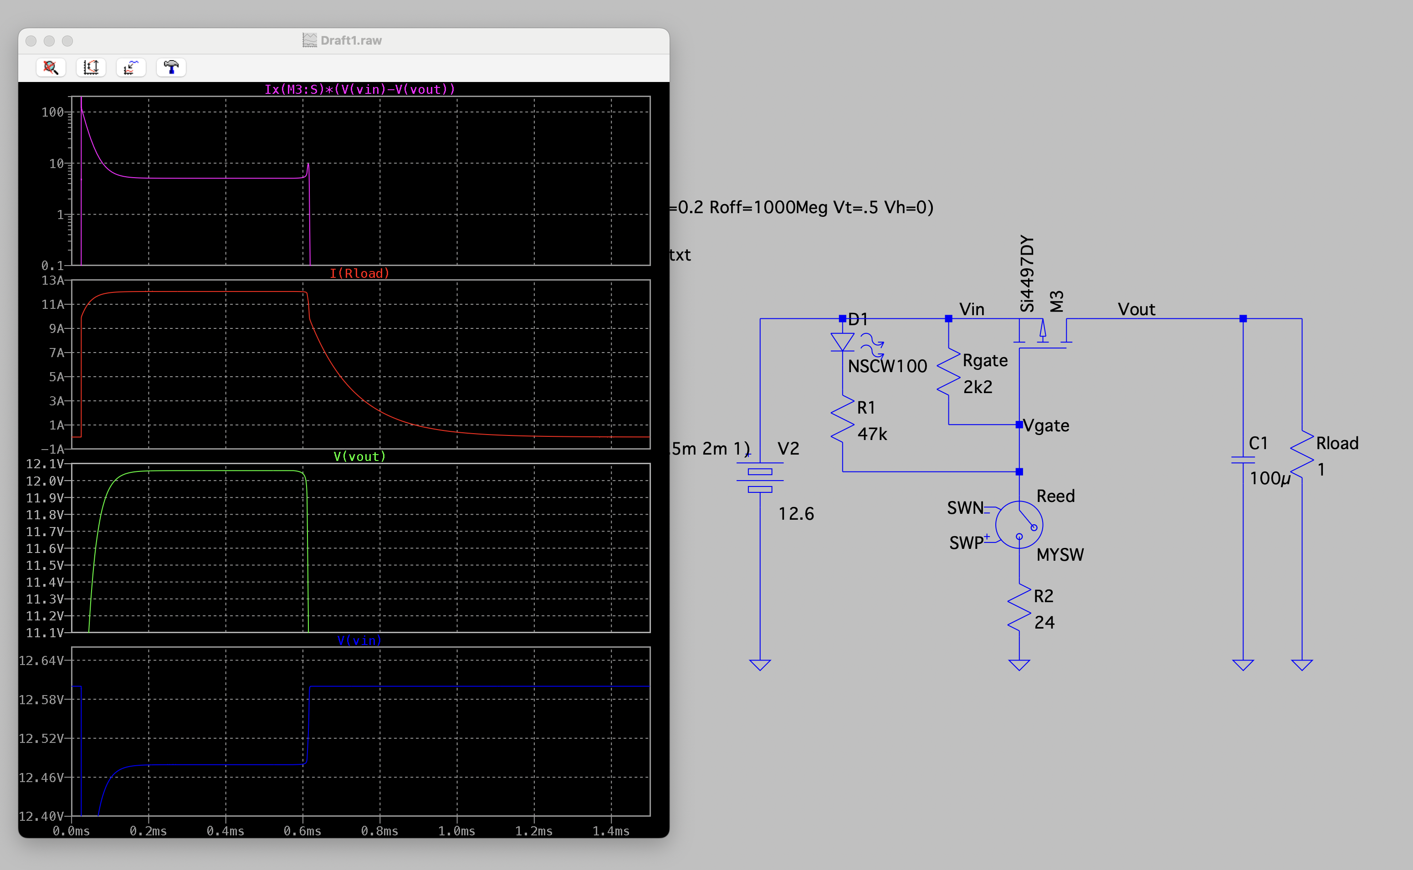Open the pick visible traces tool
1413x870 pixels.
(x=131, y=67)
